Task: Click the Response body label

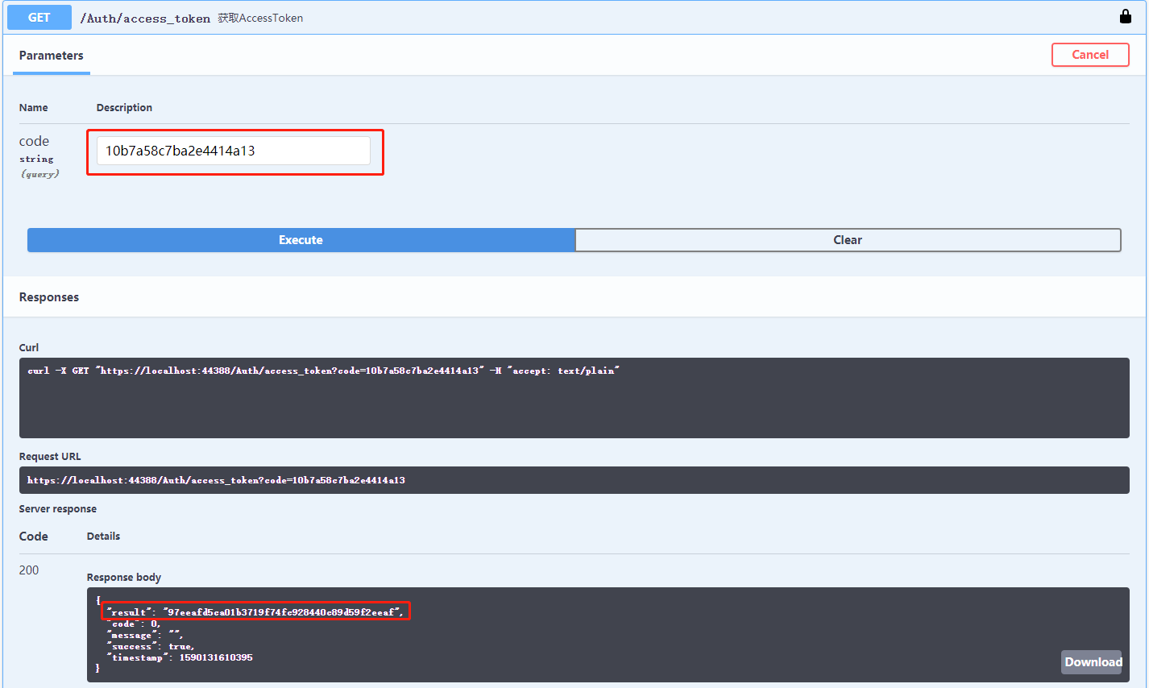Action: click(x=124, y=578)
